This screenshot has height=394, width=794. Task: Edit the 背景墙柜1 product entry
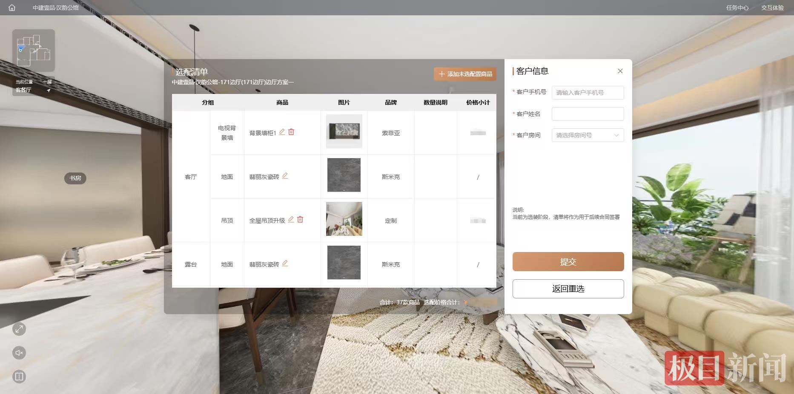click(282, 132)
